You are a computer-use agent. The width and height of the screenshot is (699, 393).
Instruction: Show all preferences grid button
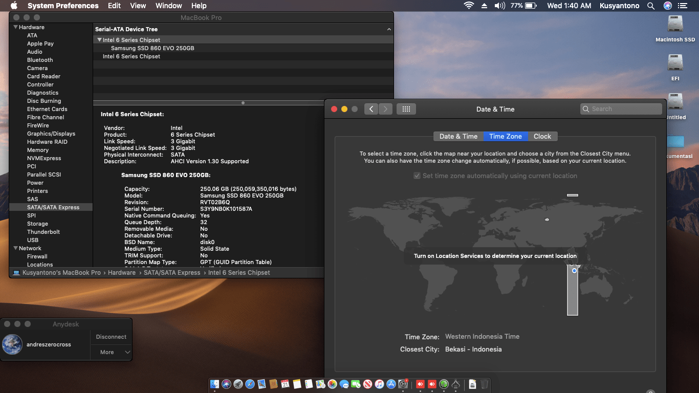pyautogui.click(x=406, y=109)
